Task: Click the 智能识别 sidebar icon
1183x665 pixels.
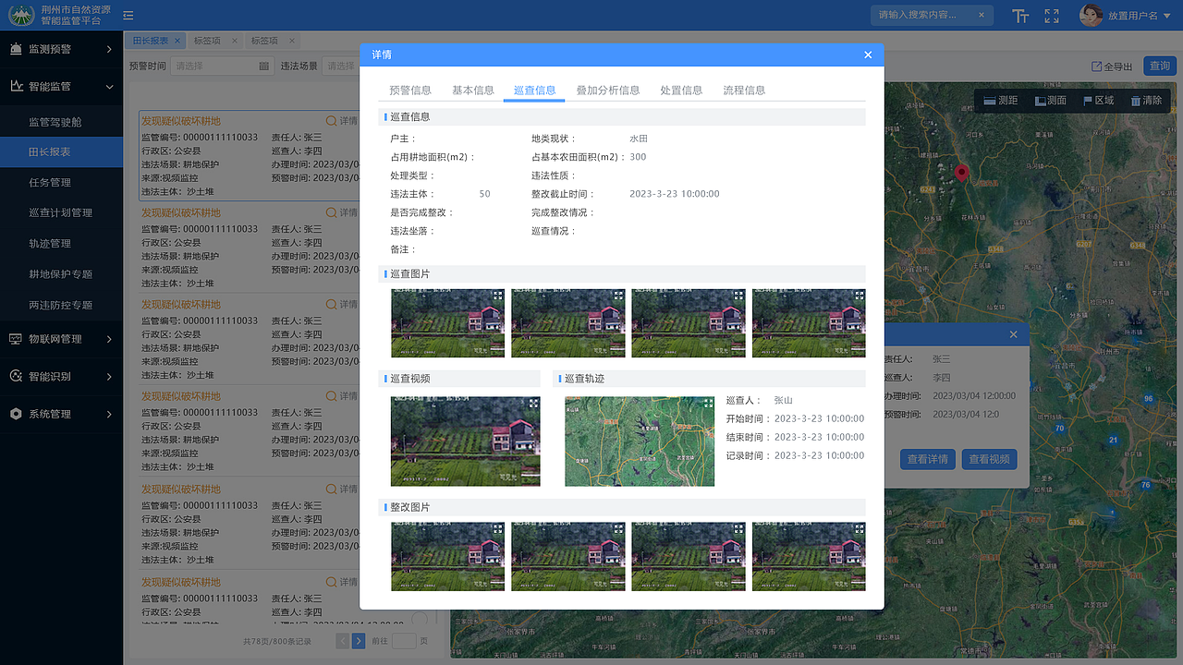Action: pos(16,377)
